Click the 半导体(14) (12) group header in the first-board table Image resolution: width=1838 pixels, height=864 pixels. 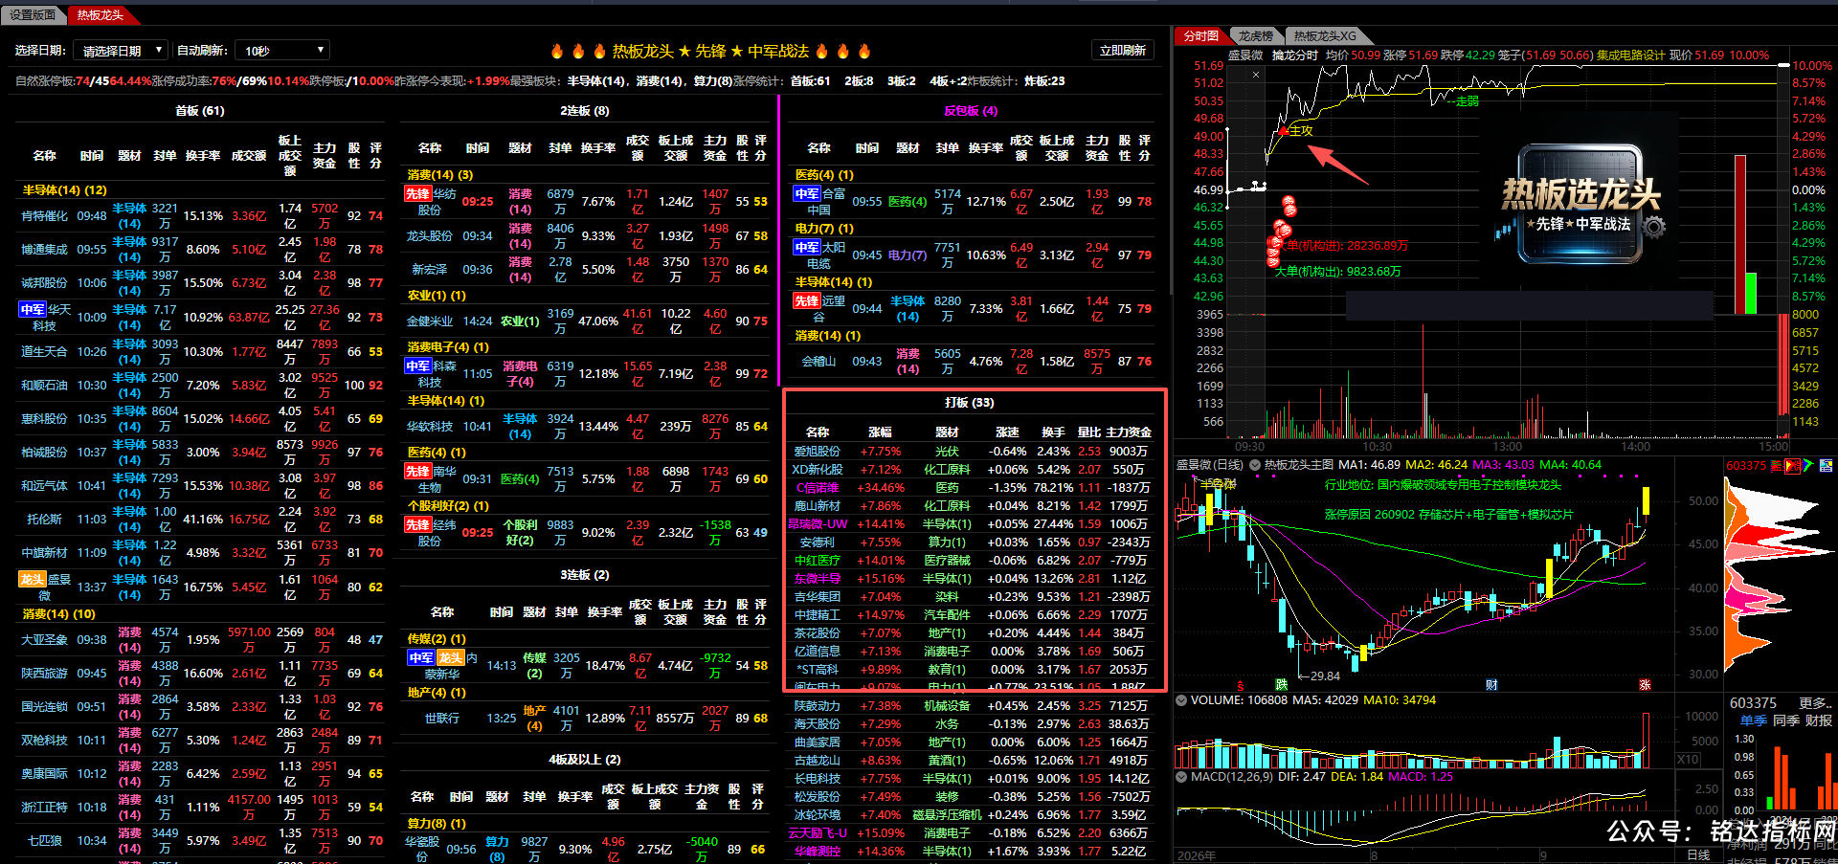[x=65, y=190]
